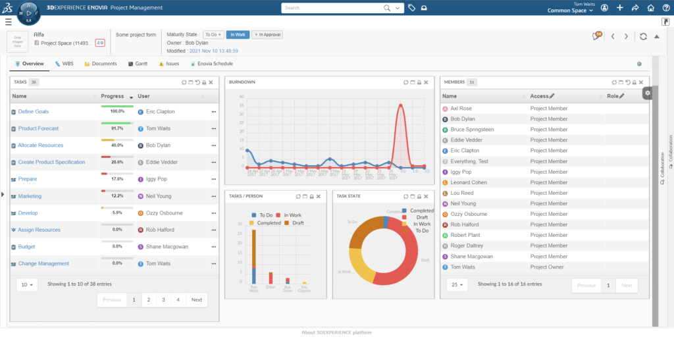The image size is (674, 339).
Task: Go to Home via house icon
Action: pyautogui.click(x=651, y=8)
